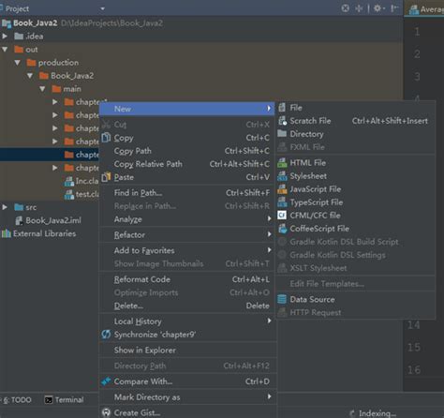444x418 pixels.
Task: Open the Refactor submenu
Action: coord(187,234)
